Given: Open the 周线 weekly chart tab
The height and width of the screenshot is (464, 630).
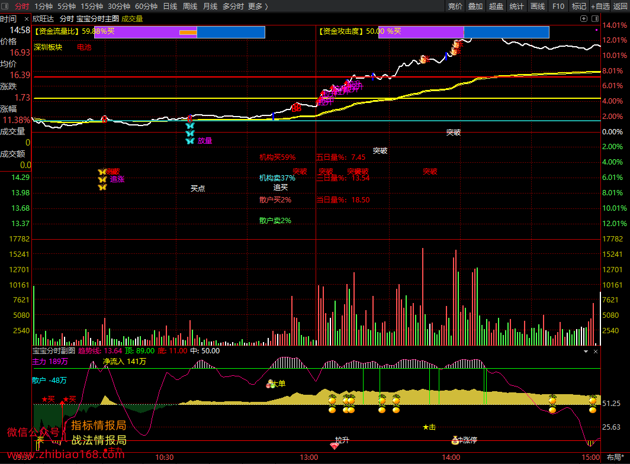Looking at the screenshot, I should click(x=190, y=6).
